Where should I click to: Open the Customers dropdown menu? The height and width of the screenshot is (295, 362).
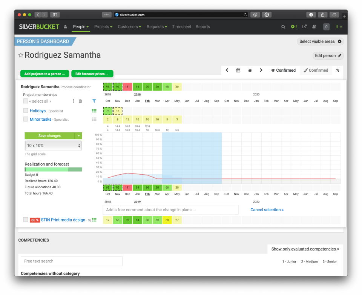coord(129,27)
